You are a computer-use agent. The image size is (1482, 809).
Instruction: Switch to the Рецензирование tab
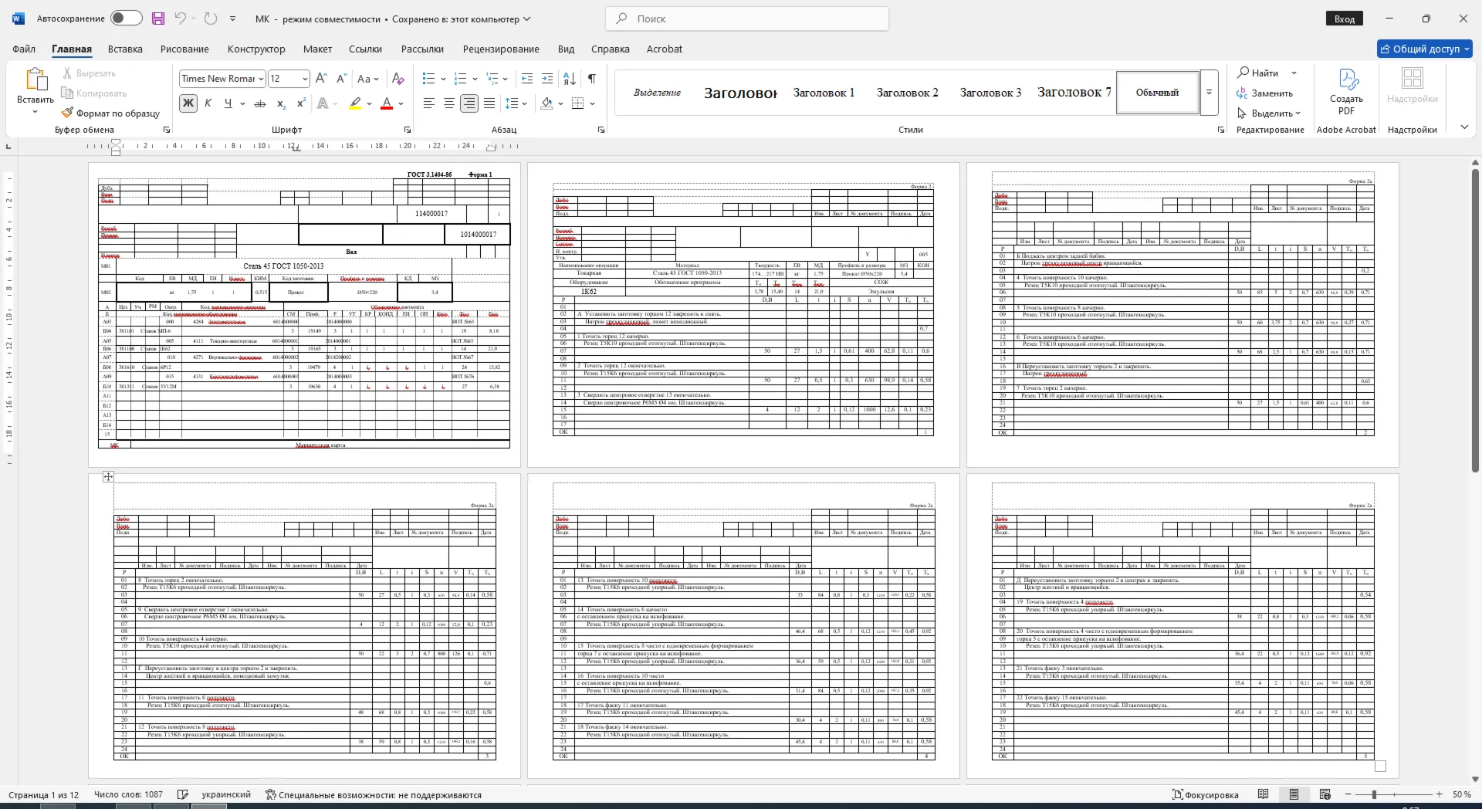[x=501, y=49]
